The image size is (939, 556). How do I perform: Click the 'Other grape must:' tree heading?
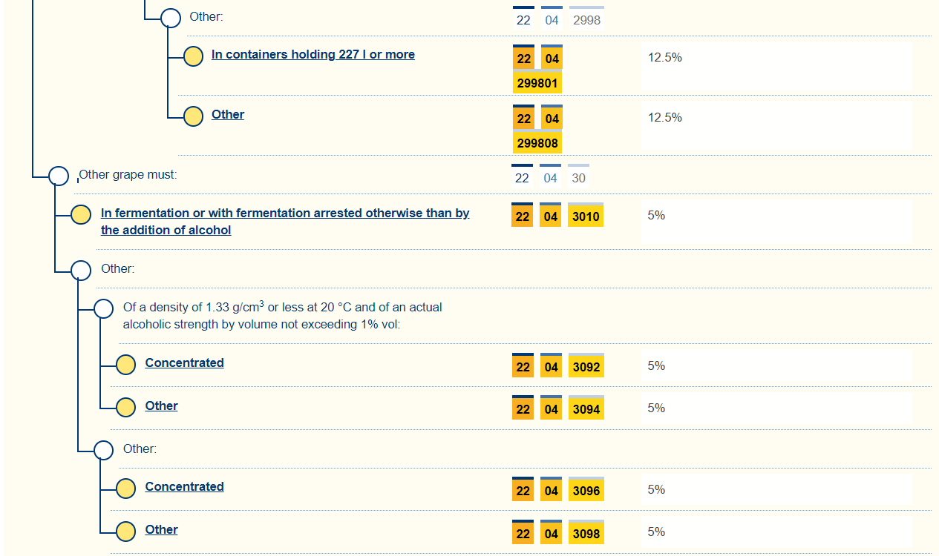pos(128,175)
